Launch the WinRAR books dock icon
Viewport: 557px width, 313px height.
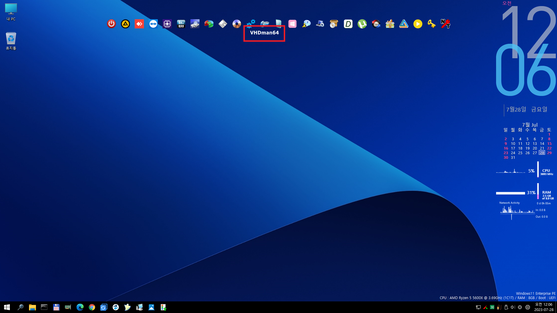click(x=390, y=24)
